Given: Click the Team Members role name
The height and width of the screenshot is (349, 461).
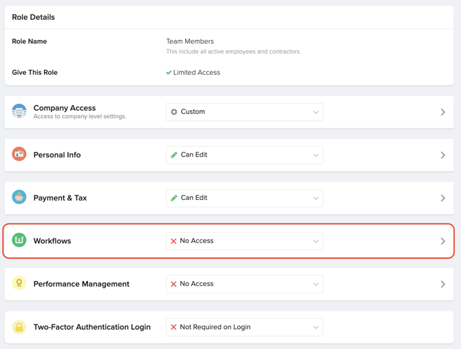Looking at the screenshot, I should click(190, 41).
